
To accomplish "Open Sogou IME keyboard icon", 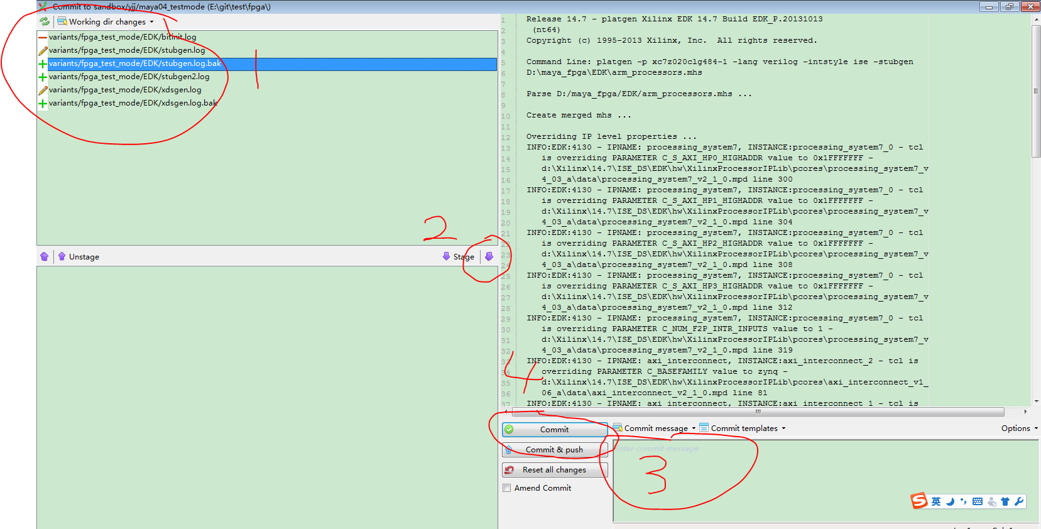I will (977, 501).
